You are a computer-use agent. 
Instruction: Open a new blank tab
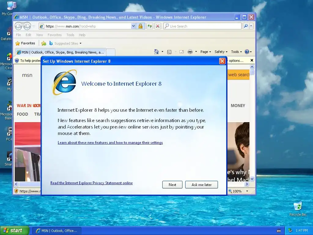tap(111, 52)
